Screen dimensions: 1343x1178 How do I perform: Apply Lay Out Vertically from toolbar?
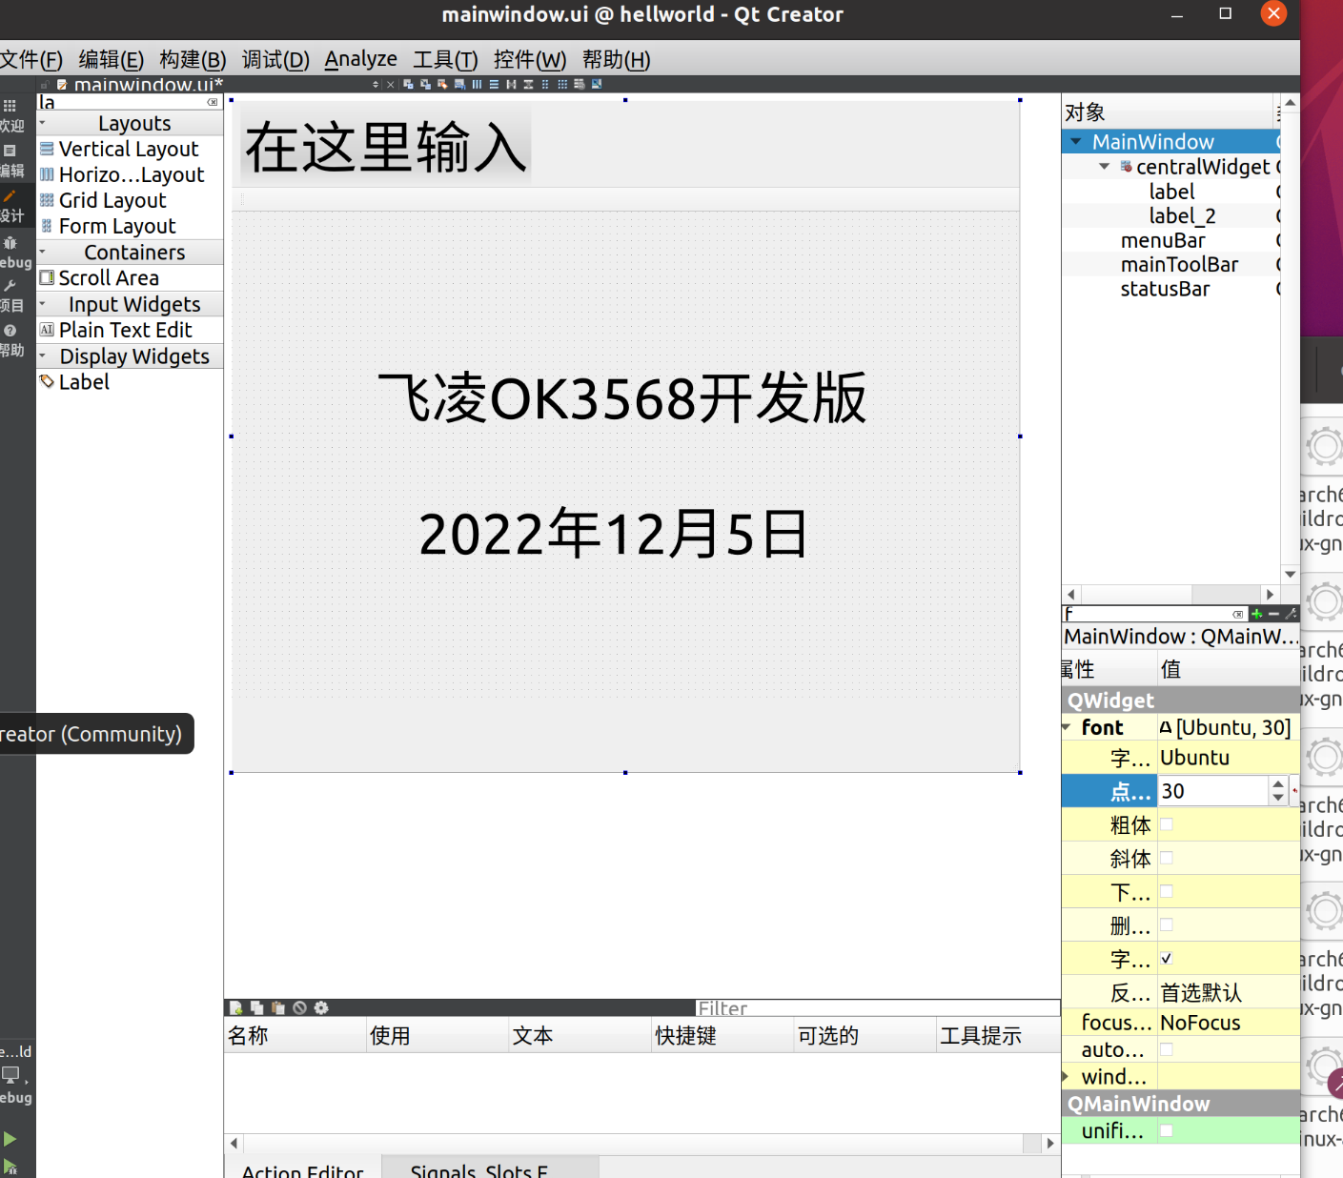[494, 84]
